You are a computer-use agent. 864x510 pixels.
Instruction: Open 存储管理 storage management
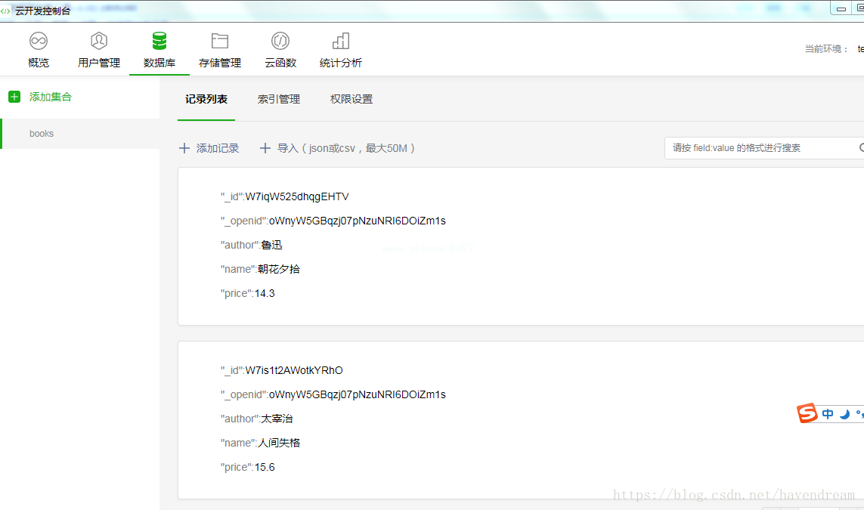click(x=220, y=50)
